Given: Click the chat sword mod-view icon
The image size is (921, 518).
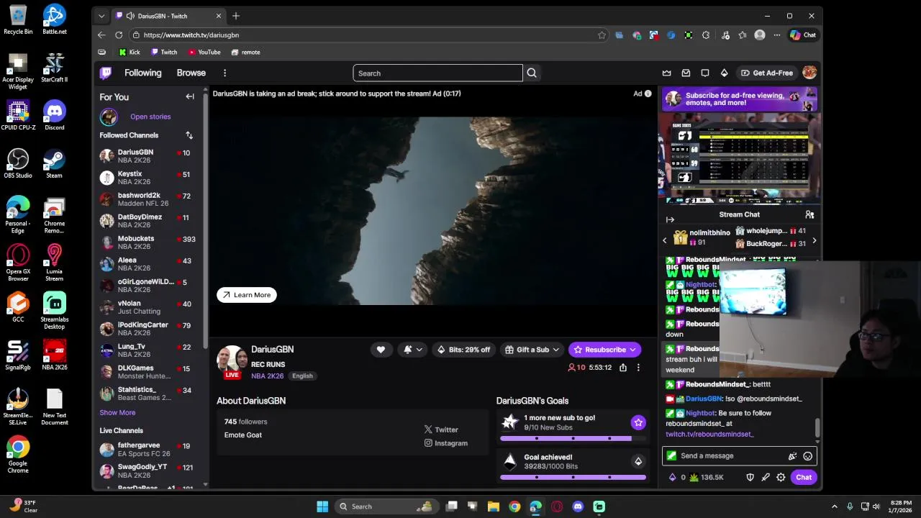Looking at the screenshot, I should tap(766, 477).
